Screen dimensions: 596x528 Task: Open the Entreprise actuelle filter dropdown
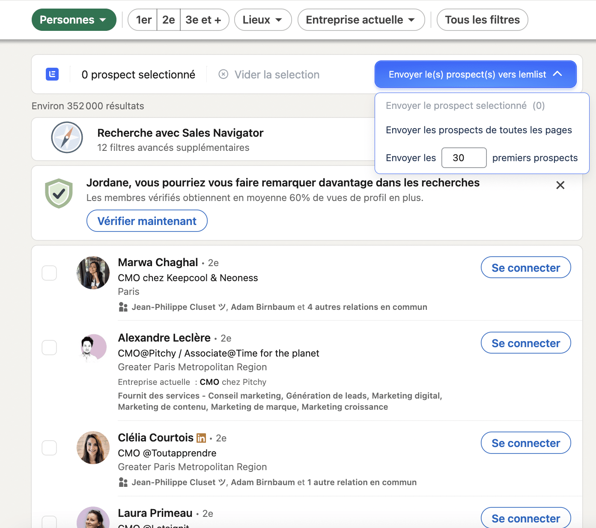coord(361,20)
